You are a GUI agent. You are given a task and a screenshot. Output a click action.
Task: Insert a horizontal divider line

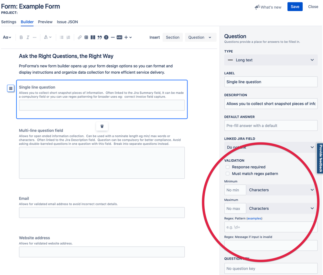pos(113,37)
